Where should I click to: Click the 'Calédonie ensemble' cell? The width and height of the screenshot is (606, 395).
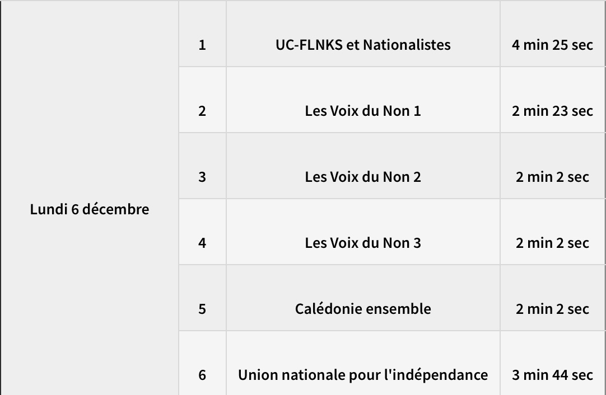click(363, 309)
